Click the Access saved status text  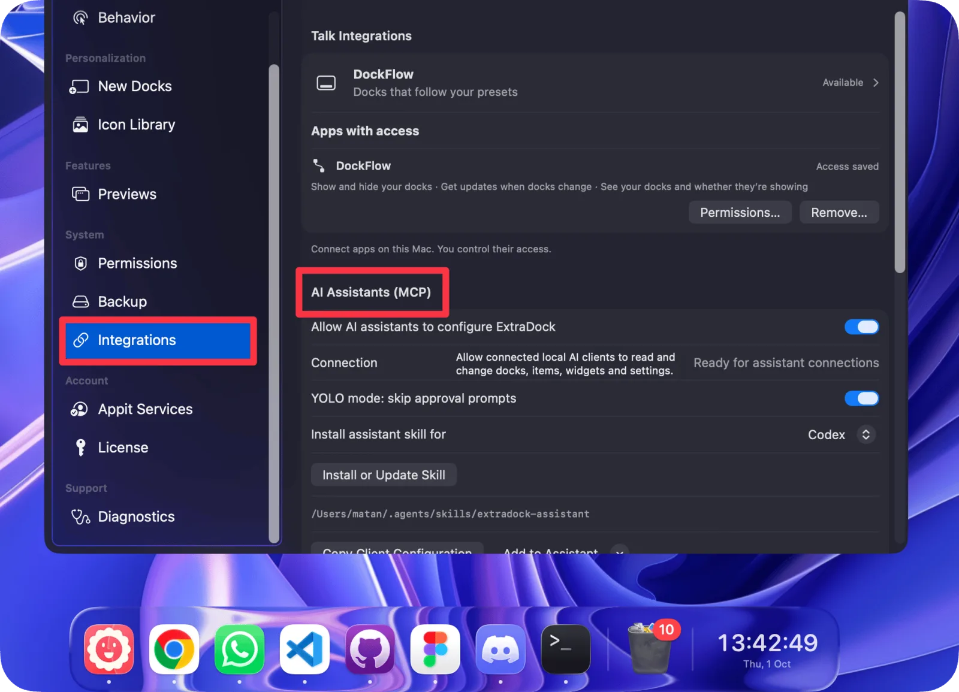[x=848, y=167]
